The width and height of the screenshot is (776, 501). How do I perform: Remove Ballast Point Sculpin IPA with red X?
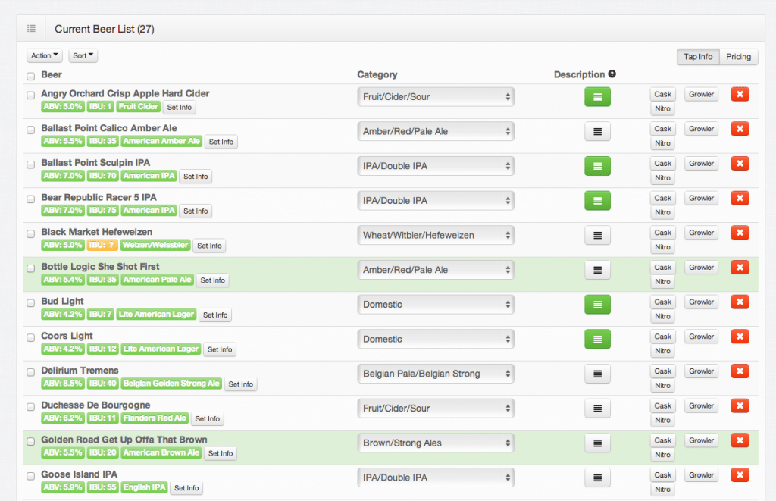point(740,164)
